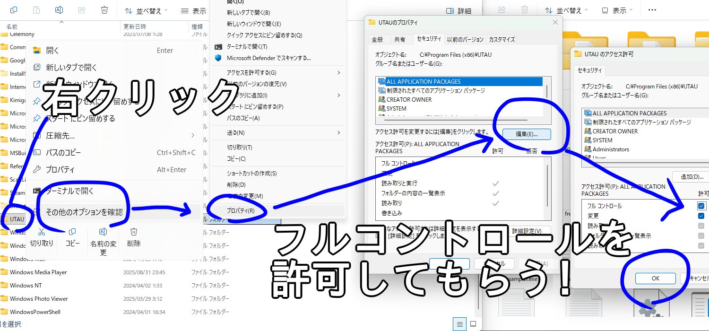
Task: Click the Copy icon in the Explorer toolbar
Action: (13, 9)
